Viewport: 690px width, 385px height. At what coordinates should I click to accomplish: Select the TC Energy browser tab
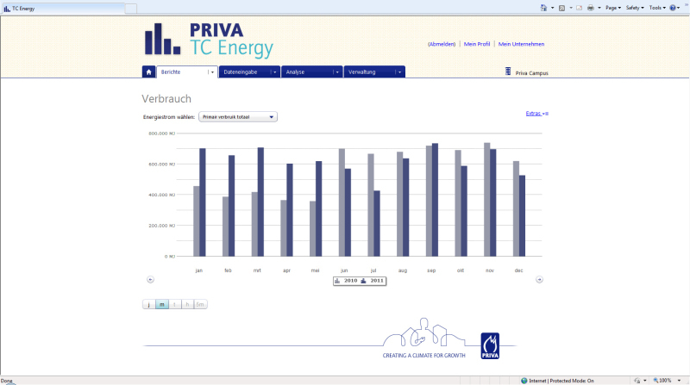63,9
